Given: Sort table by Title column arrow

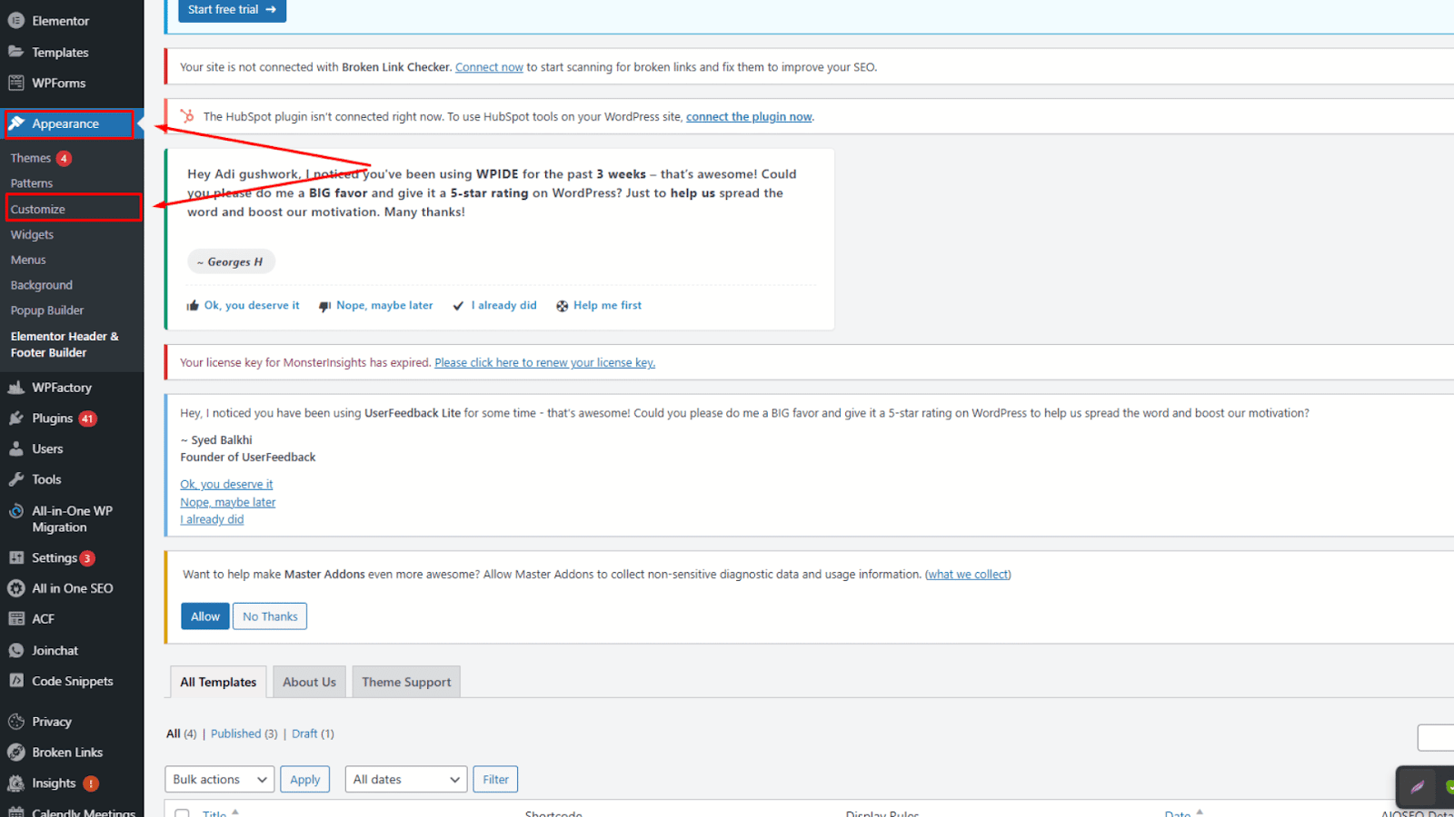Looking at the screenshot, I should pyautogui.click(x=235, y=812).
